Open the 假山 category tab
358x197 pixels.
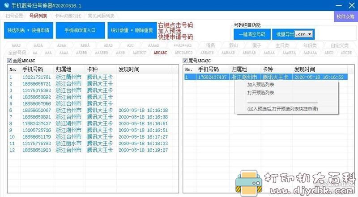click(234, 45)
